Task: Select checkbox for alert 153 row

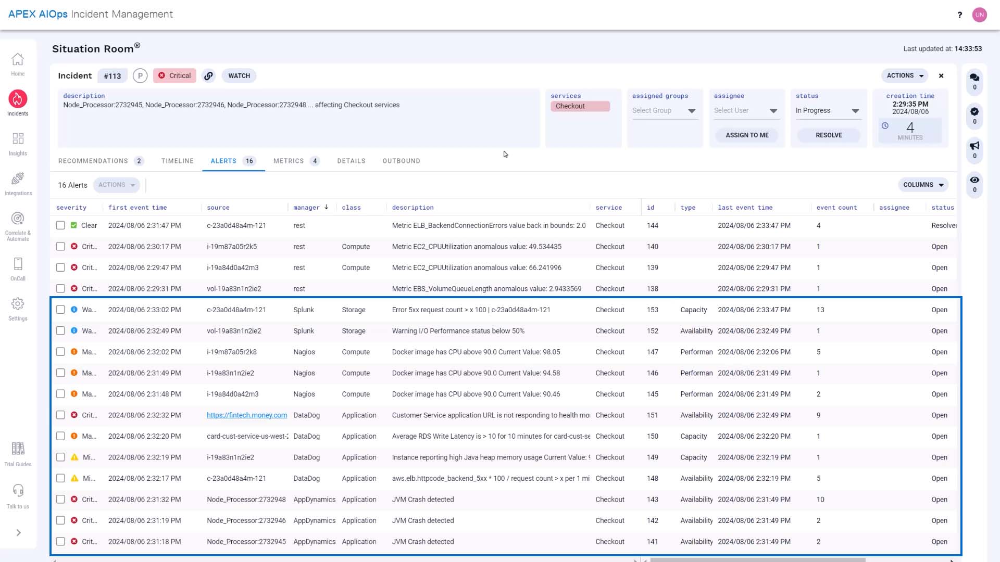Action: coord(60,310)
